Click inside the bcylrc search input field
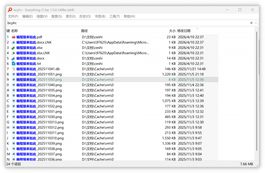Viewport: 265px width, 173px height. pyautogui.click(x=123, y=23)
